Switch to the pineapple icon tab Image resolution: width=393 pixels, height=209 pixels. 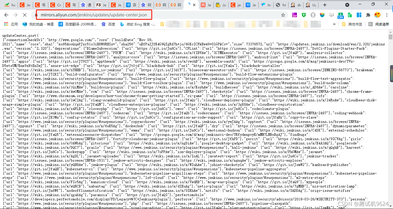click(x=221, y=5)
